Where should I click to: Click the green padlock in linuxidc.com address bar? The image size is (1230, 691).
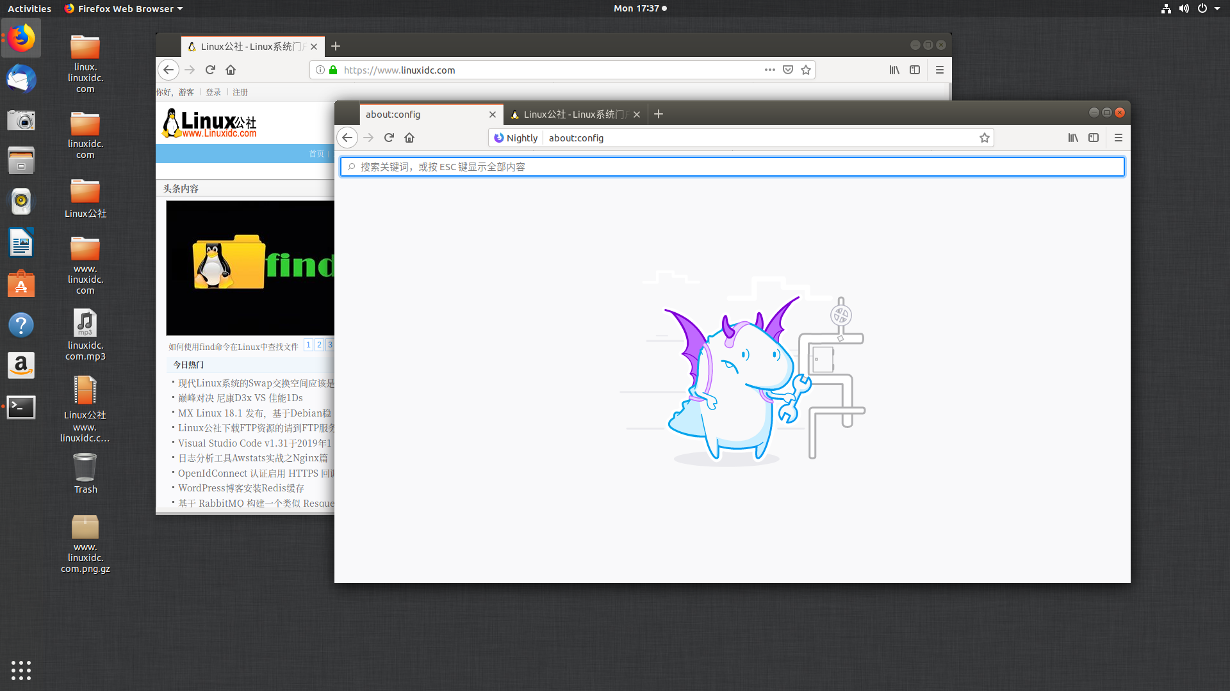pyautogui.click(x=333, y=70)
